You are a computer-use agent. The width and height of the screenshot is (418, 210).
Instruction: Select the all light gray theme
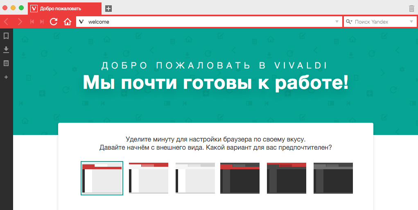pos(195,178)
